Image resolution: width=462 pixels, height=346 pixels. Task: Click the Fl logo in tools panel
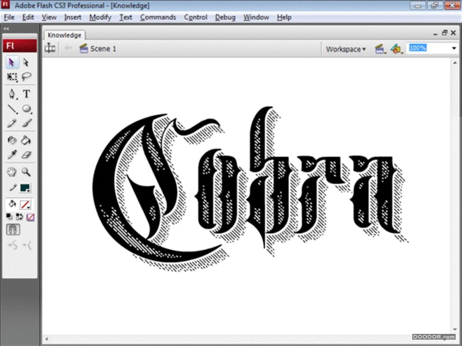[x=20, y=46]
